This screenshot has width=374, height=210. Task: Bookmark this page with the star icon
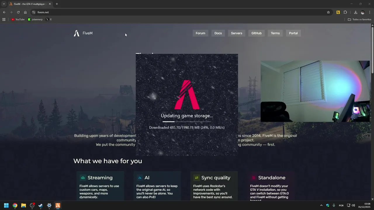(x=328, y=12)
